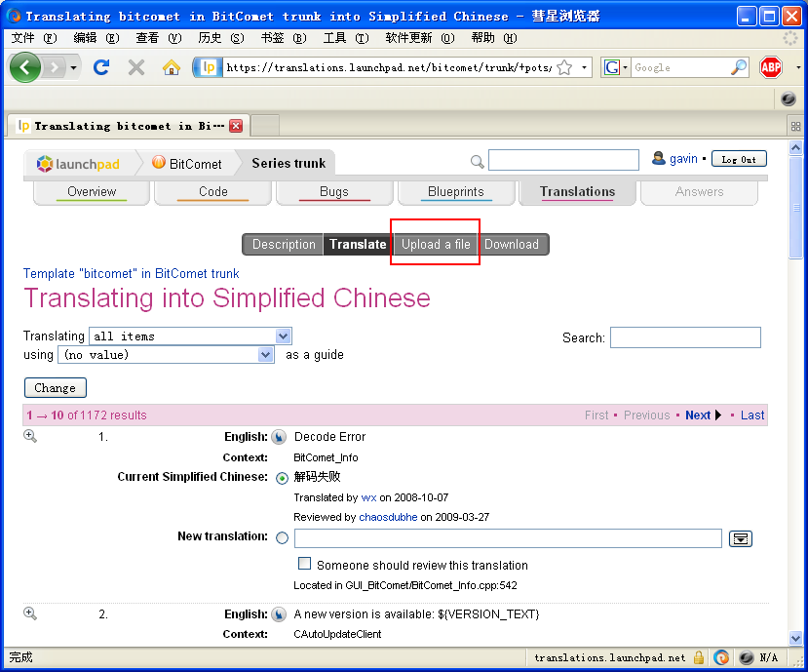Click the Launchpad logo
808x672 pixels.
(x=78, y=164)
